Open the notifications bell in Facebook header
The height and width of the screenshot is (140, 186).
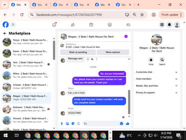point(169,25)
